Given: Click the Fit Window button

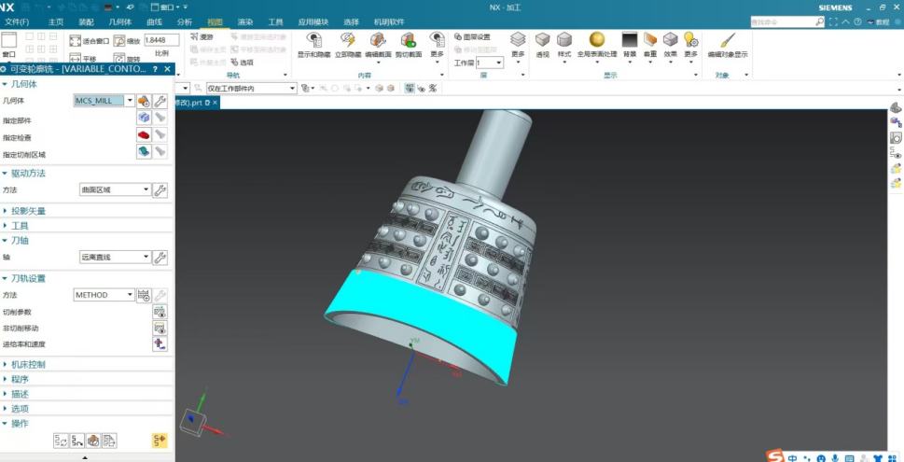Looking at the screenshot, I should [83, 41].
